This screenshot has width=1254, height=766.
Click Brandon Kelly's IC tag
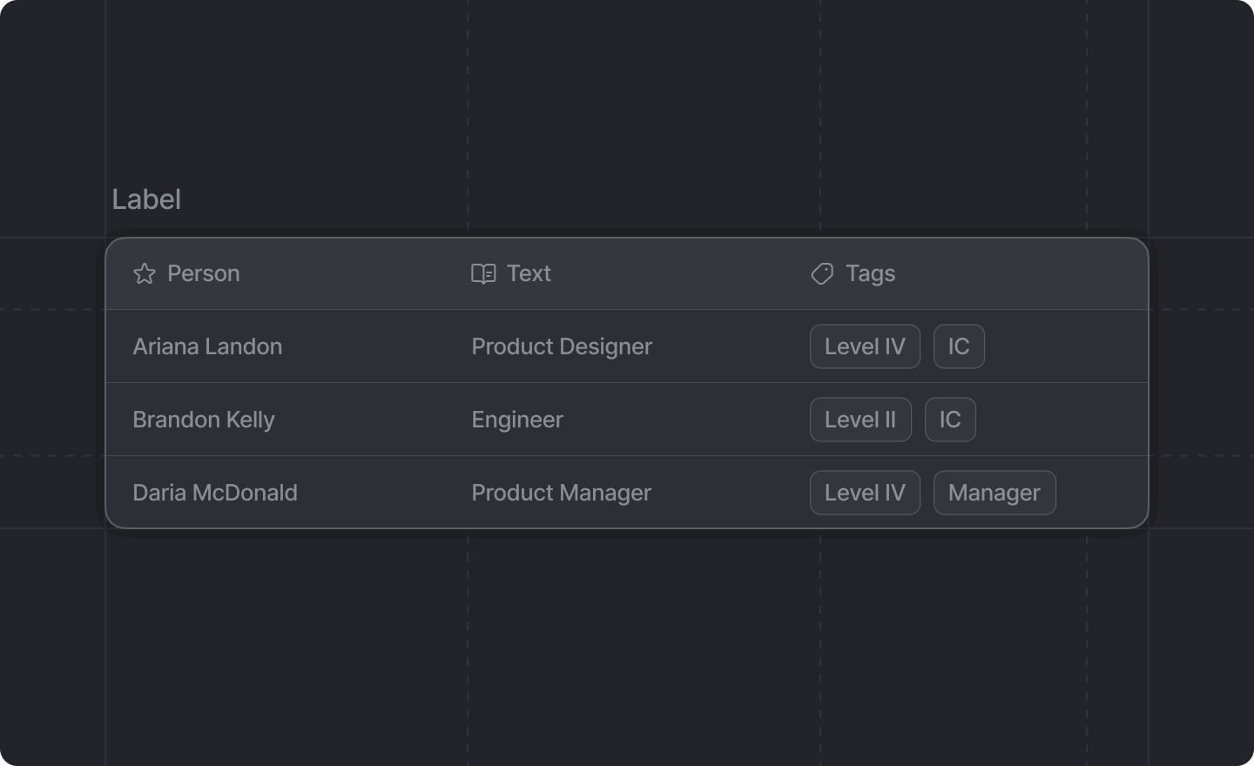pos(950,420)
